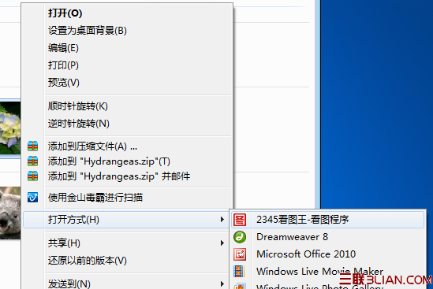
Task: Rotate counterclockwise with 逆时针旋转(N)
Action: click(127, 124)
